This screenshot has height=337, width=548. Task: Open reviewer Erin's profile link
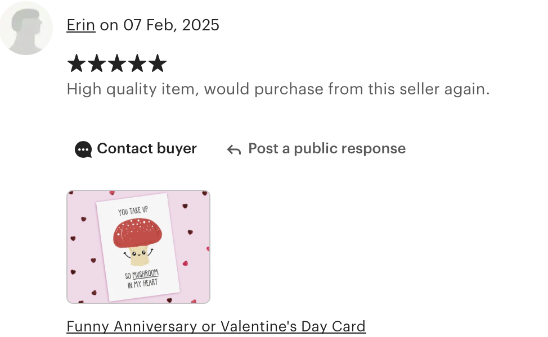tap(80, 25)
